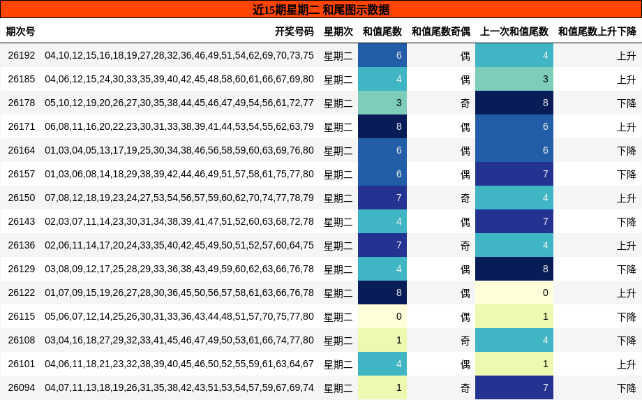Click the 和值尾数 column header

click(382, 31)
